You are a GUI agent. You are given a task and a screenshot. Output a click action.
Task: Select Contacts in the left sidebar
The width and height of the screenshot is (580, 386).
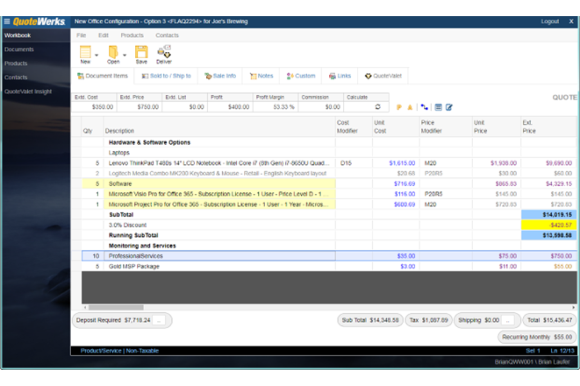coord(36,77)
